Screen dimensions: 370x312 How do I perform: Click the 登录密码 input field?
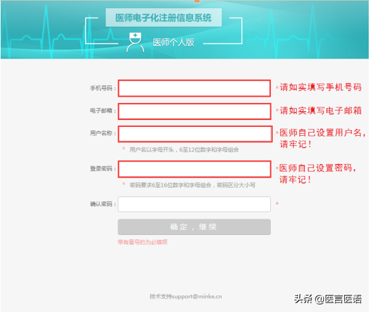pyautogui.click(x=194, y=169)
